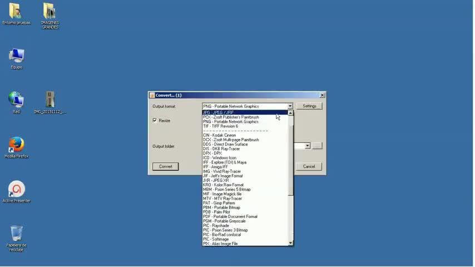Pick MIF - Image Magick file

[x=245, y=194]
